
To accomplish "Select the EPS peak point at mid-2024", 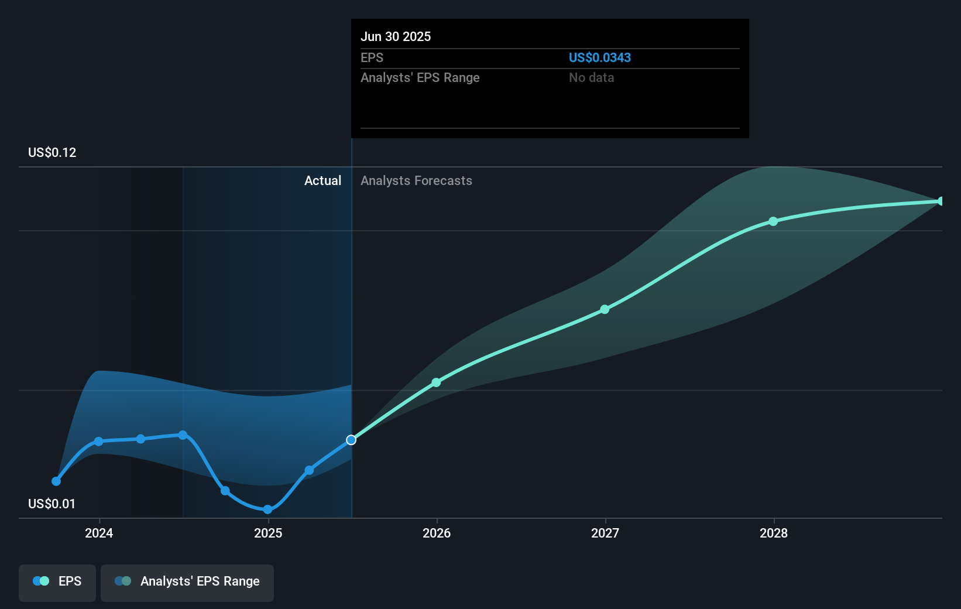I will pos(183,435).
